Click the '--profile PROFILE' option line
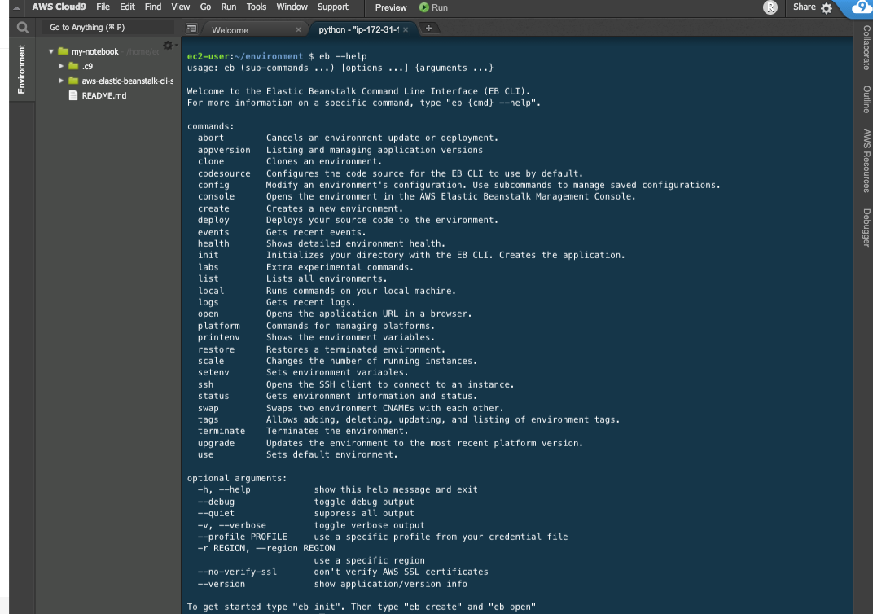The image size is (873, 614). tap(383, 537)
